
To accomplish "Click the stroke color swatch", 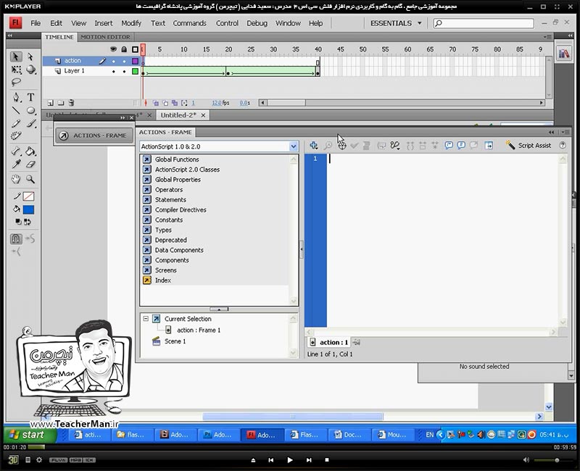I will [x=28, y=196].
